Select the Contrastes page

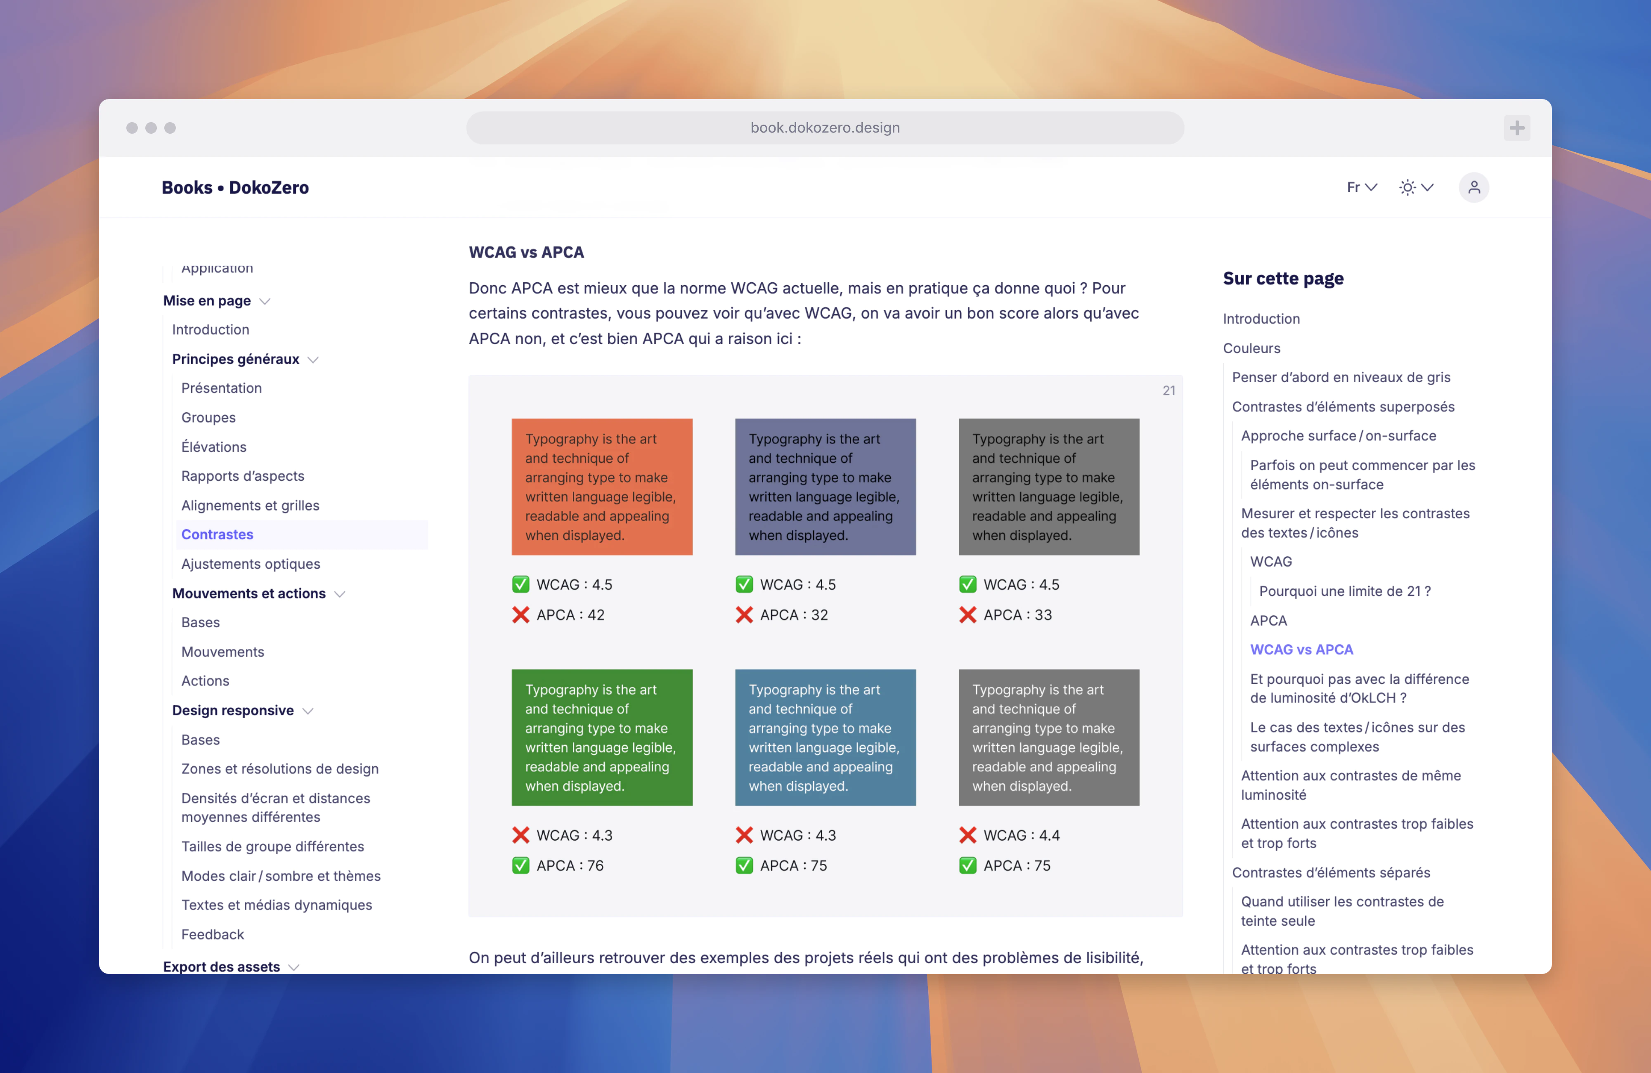coord(302,535)
